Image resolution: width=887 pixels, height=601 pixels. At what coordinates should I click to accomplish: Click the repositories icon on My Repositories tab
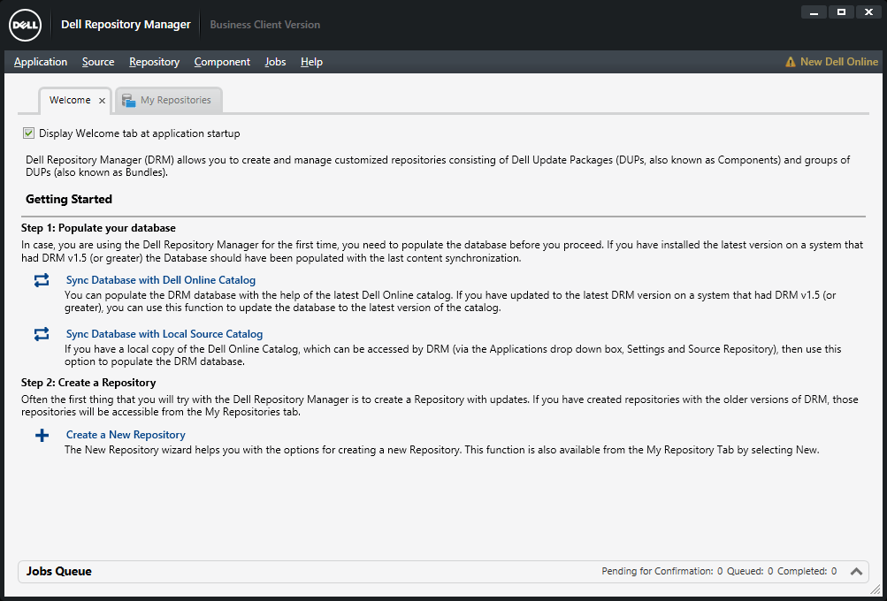point(127,100)
